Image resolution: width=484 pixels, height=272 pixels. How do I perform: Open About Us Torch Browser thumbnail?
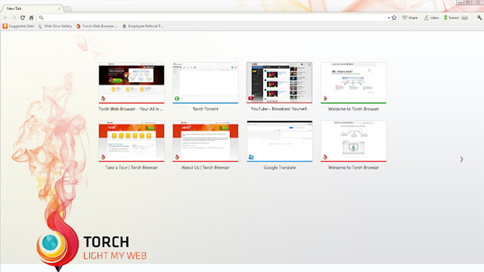(205, 141)
